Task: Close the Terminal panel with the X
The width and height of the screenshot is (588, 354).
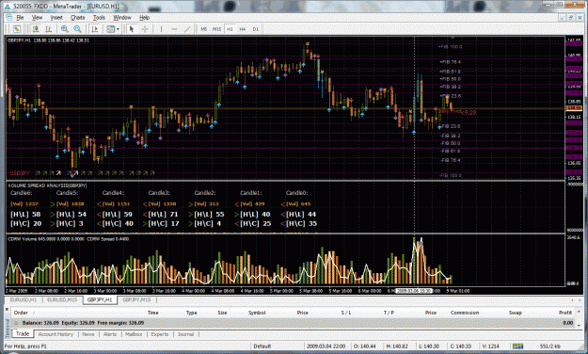Action: point(7,310)
